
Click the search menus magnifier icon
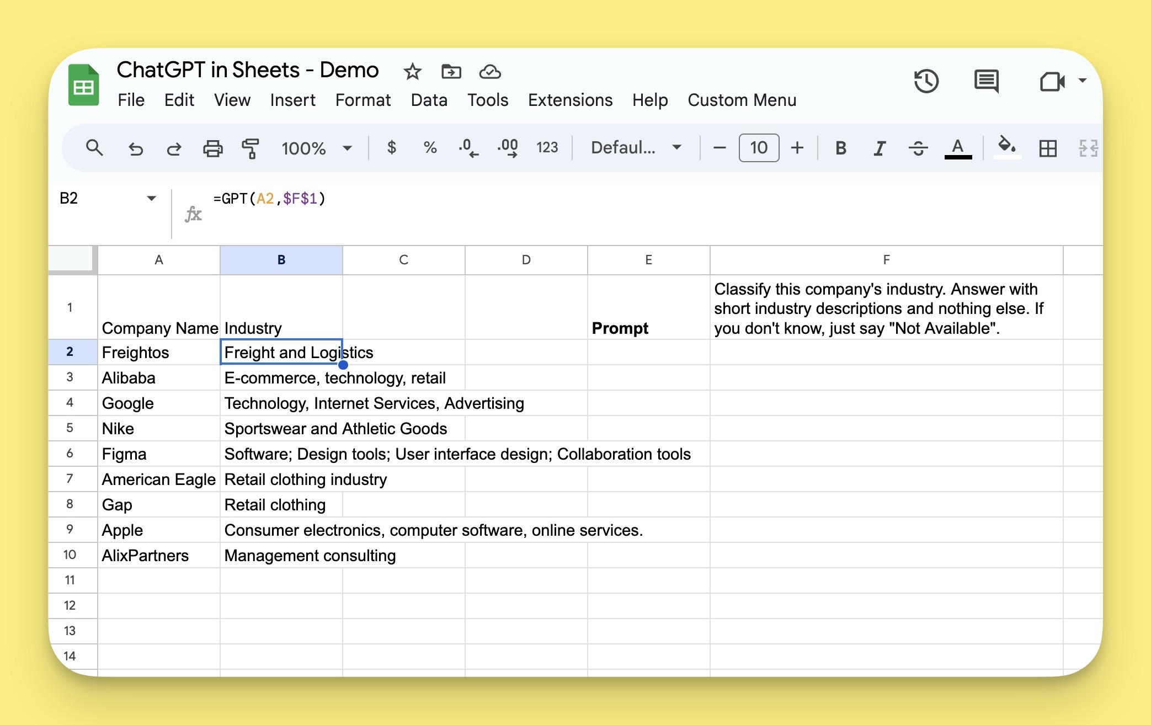[94, 147]
